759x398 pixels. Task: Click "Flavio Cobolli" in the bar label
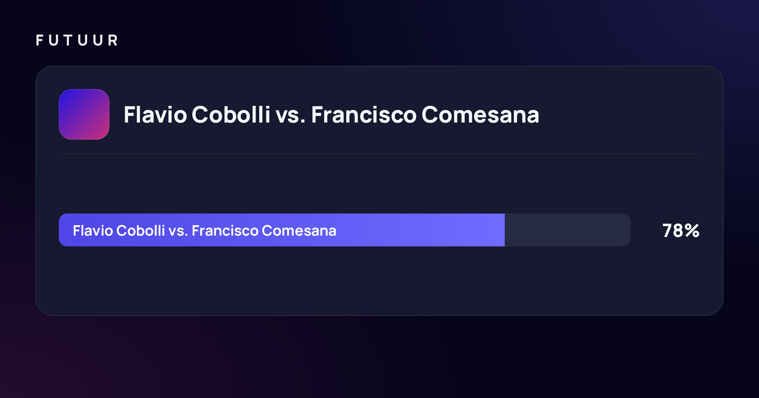click(119, 230)
